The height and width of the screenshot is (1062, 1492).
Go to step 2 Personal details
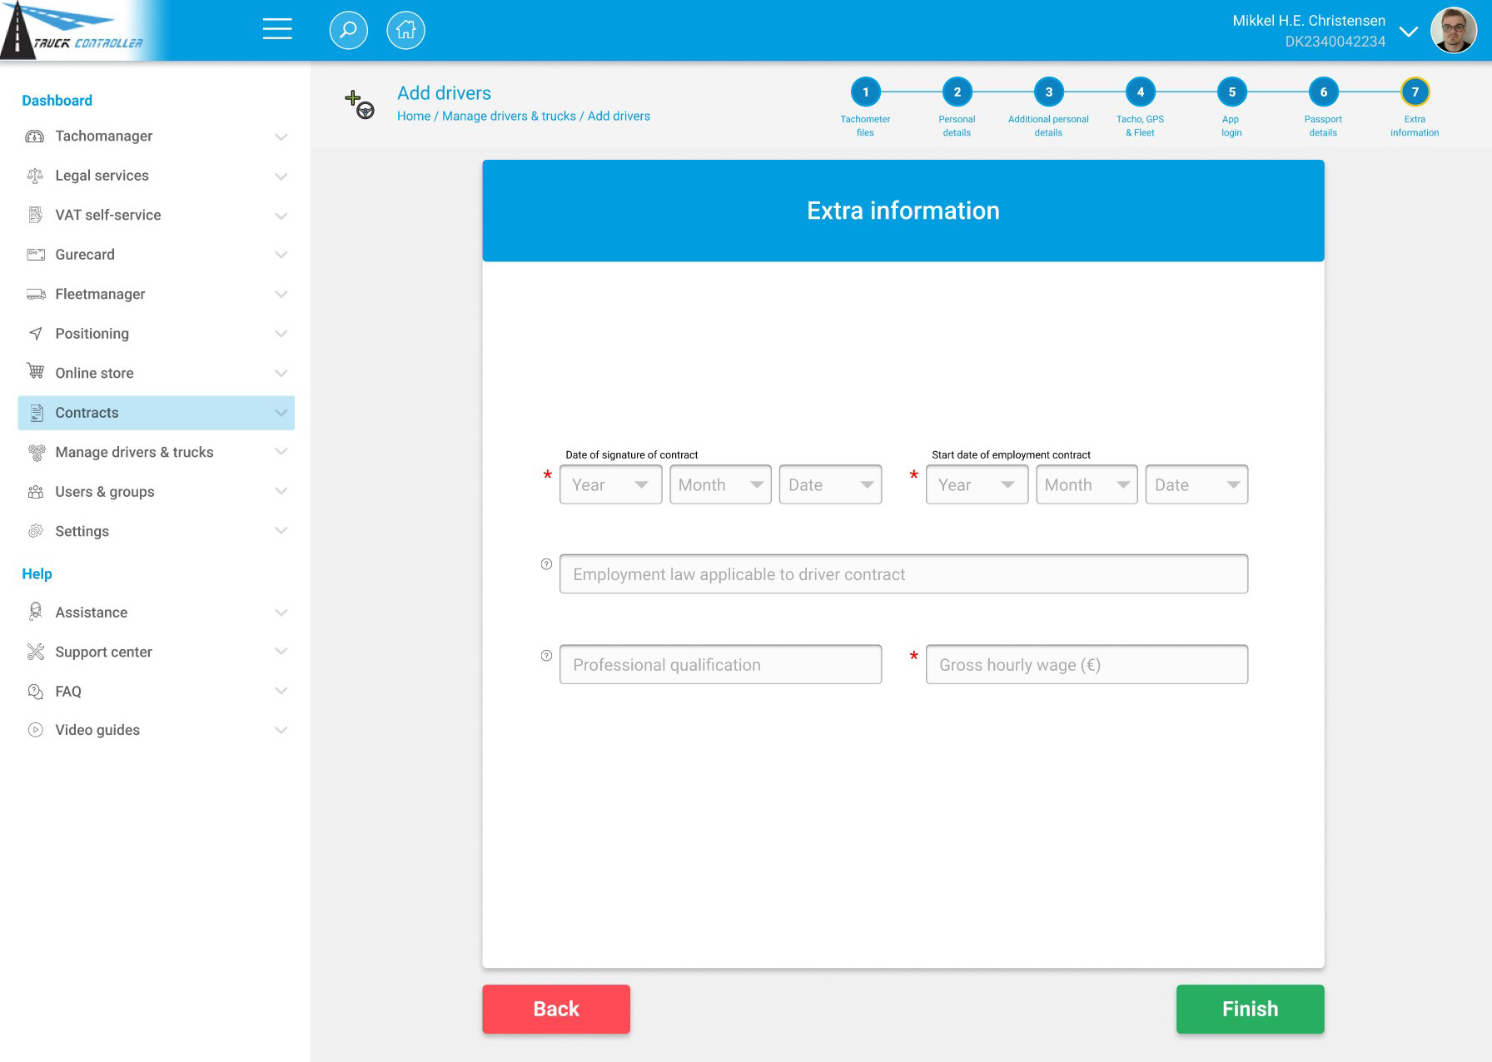957,92
